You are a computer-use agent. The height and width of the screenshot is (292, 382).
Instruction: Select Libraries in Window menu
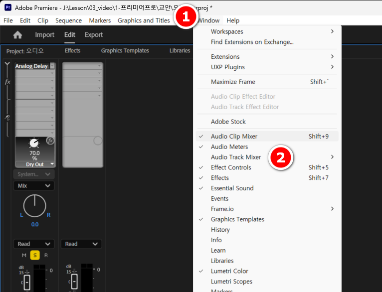click(267, 261)
